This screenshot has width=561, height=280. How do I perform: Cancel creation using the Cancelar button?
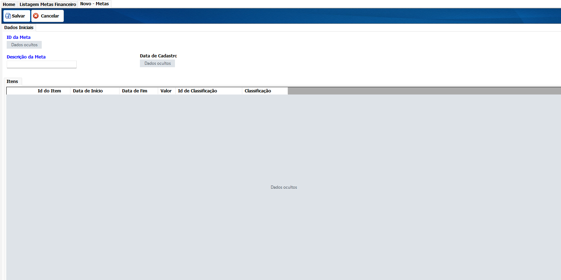[x=47, y=16]
